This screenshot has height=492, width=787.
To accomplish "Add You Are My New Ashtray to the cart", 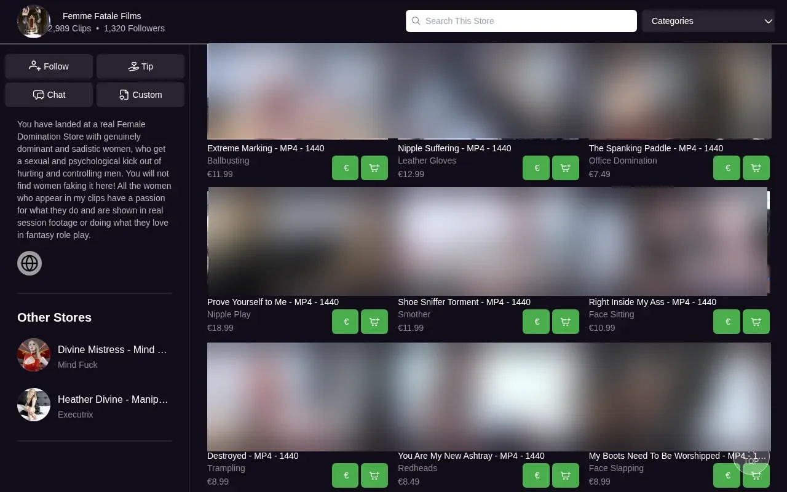I will point(566,475).
